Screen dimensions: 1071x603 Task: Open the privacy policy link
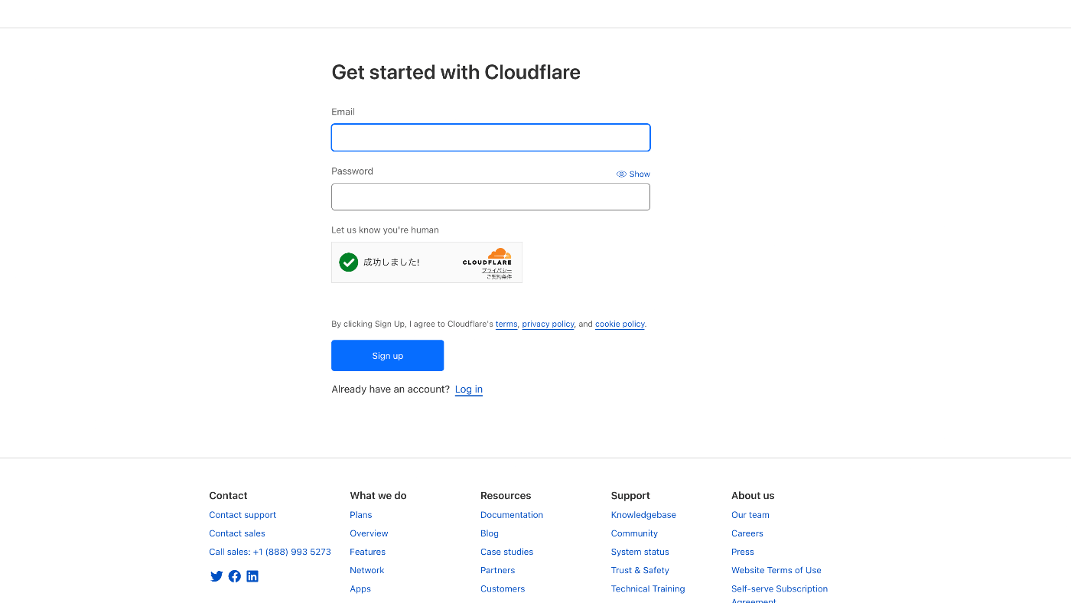[x=548, y=324]
